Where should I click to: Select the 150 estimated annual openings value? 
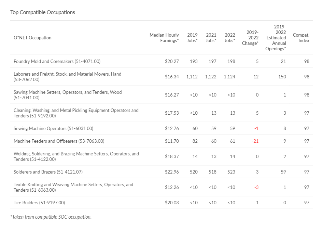coord(282,77)
